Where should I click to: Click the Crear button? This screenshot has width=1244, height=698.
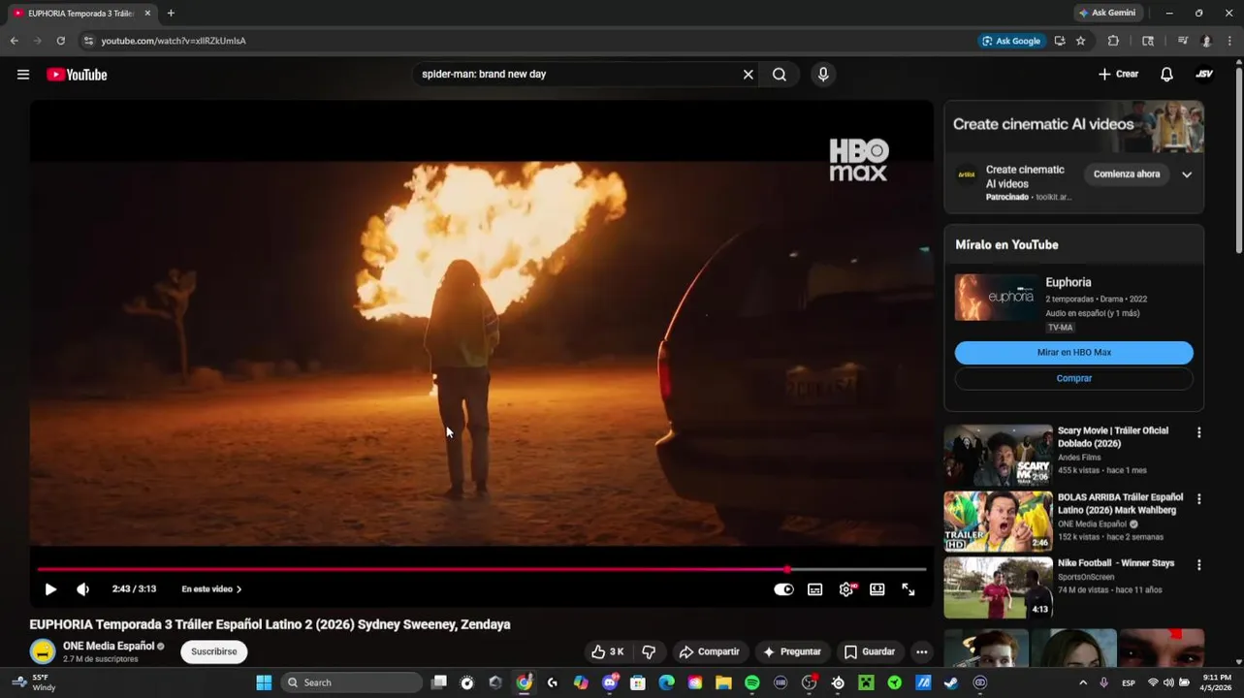[1118, 75]
